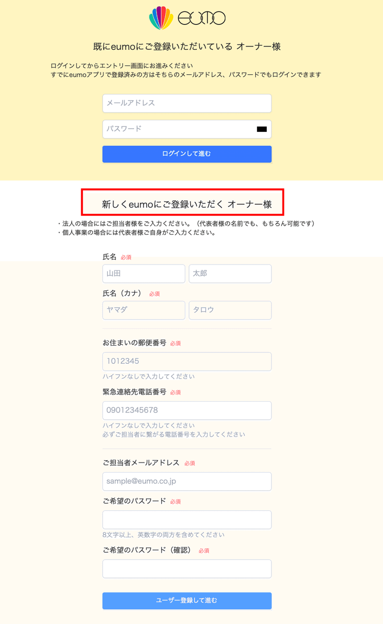Click the ご担当者メールアドレス label
Screen dimensions: 383x624
[x=141, y=462]
